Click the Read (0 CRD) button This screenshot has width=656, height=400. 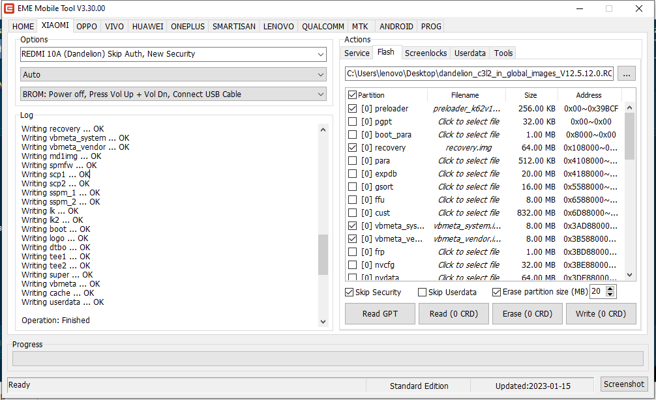453,314
